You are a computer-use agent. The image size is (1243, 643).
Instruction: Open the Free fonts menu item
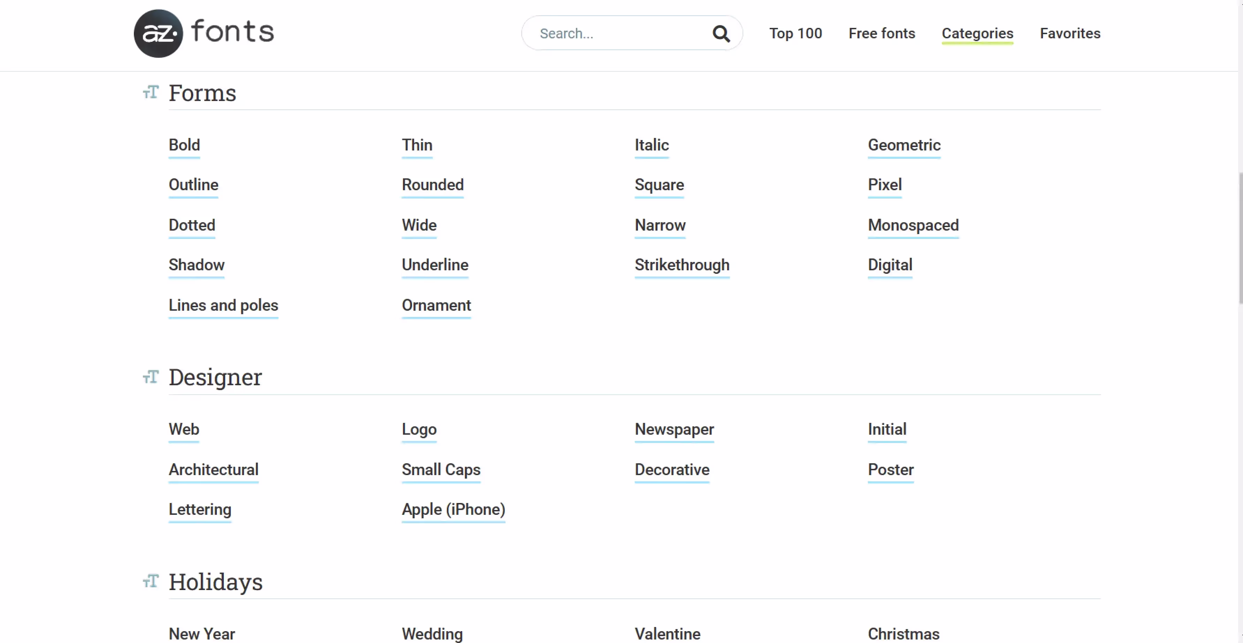[882, 33]
